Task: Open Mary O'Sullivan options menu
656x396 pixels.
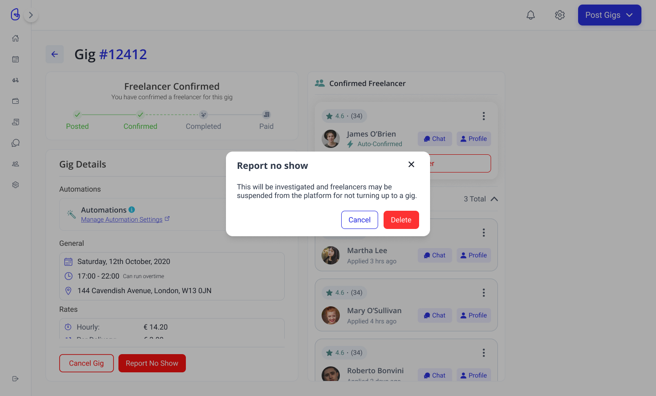Action: tap(484, 293)
